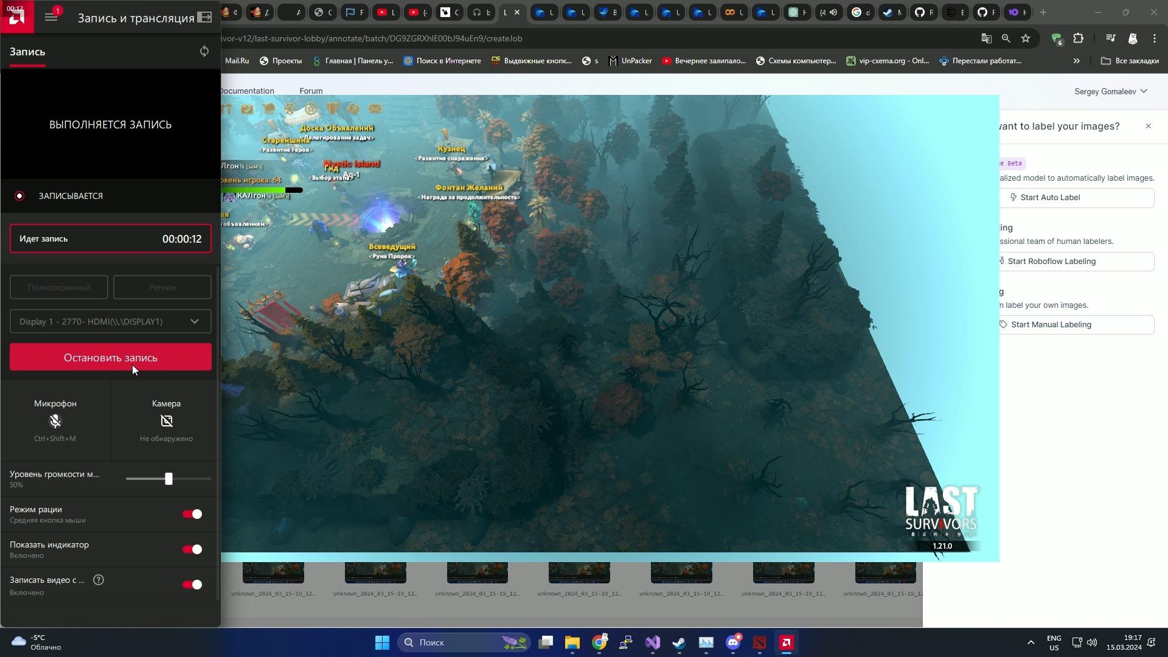
Task: Open Discord from taskbar
Action: [x=733, y=642]
